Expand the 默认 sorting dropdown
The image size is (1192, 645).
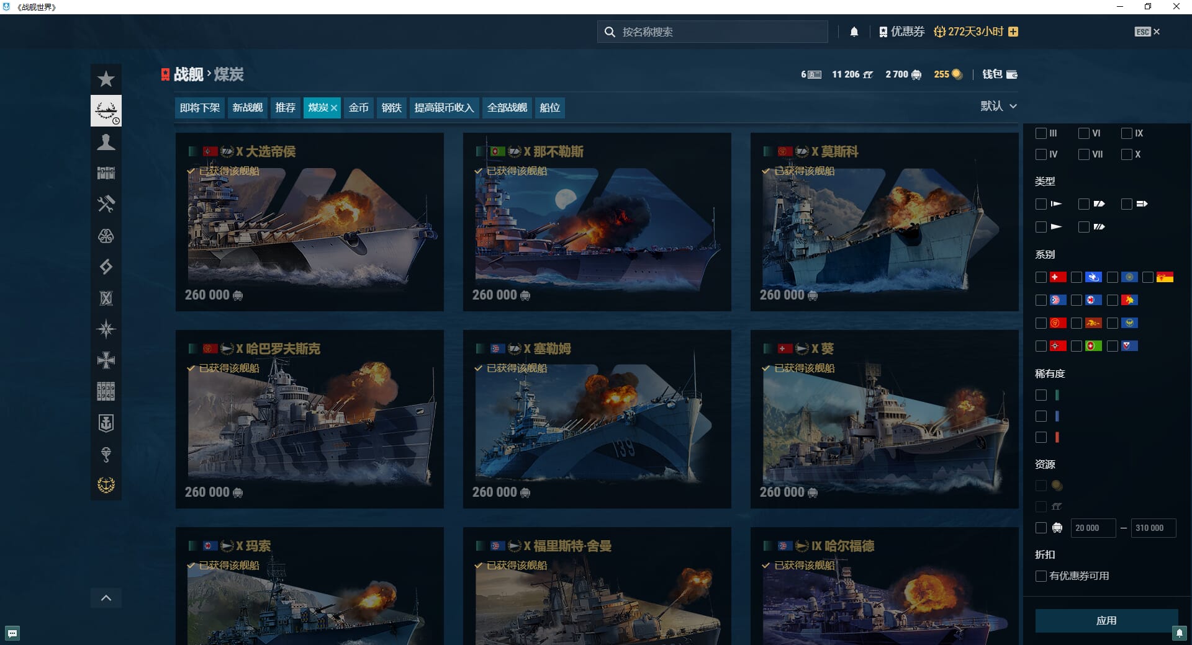pos(998,106)
